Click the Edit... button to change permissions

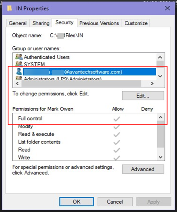pyautogui.click(x=143, y=96)
